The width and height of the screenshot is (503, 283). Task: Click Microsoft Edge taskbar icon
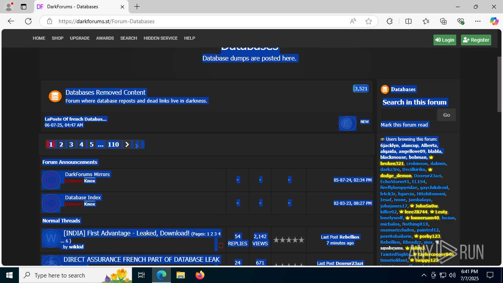tap(162, 275)
